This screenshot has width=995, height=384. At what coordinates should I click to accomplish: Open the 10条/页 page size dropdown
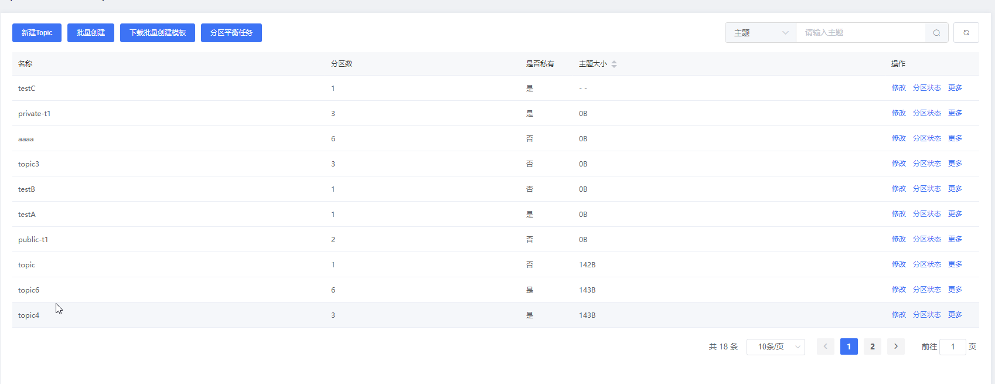[x=776, y=346]
